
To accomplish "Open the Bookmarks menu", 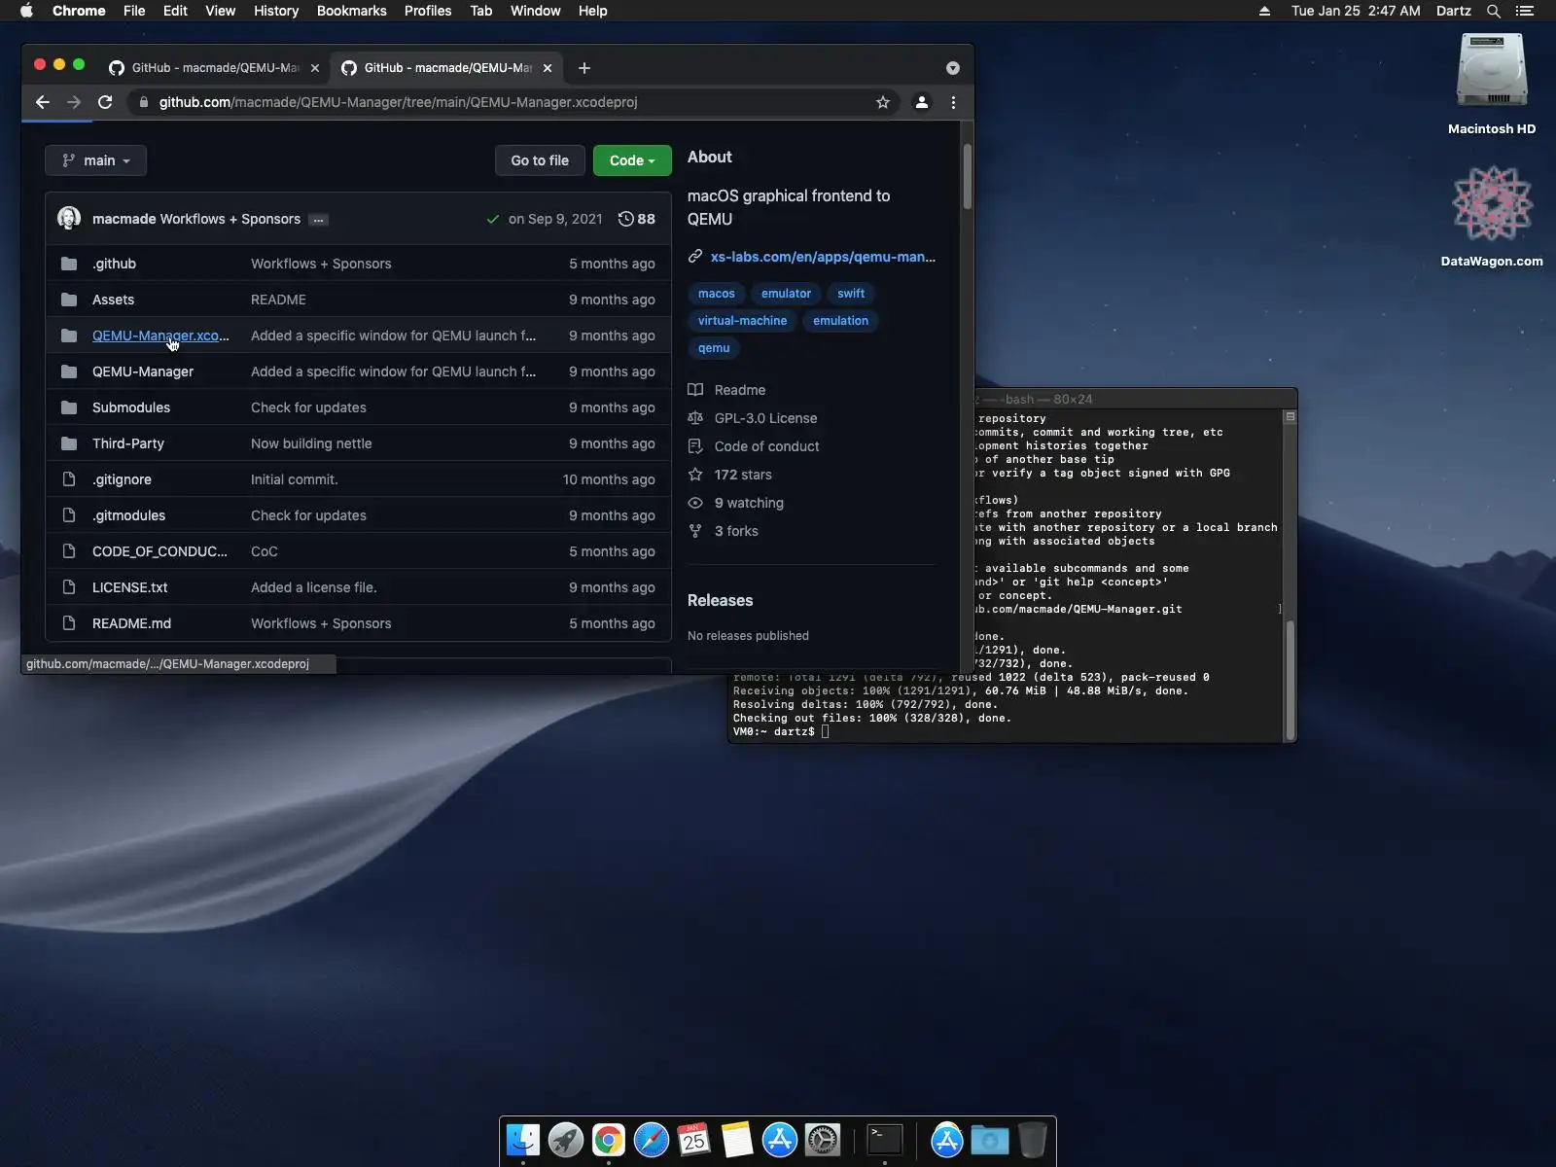I will (351, 11).
